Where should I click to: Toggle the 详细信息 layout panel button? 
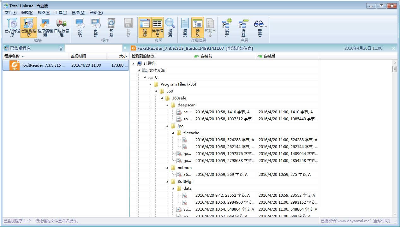(158, 27)
